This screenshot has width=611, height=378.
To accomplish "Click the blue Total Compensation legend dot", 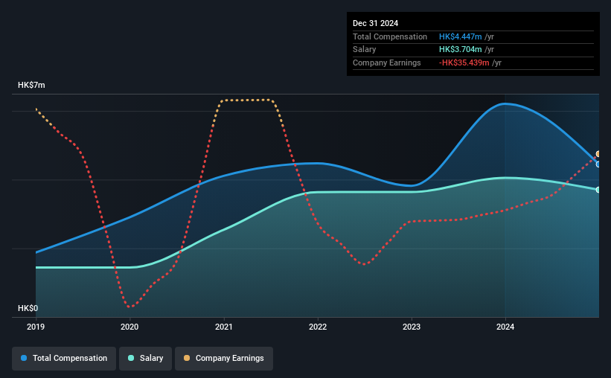I will click(24, 358).
